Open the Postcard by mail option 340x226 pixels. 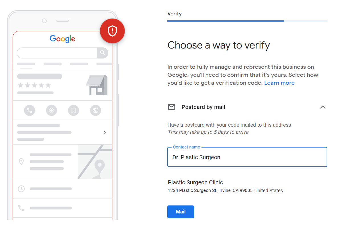click(x=203, y=107)
